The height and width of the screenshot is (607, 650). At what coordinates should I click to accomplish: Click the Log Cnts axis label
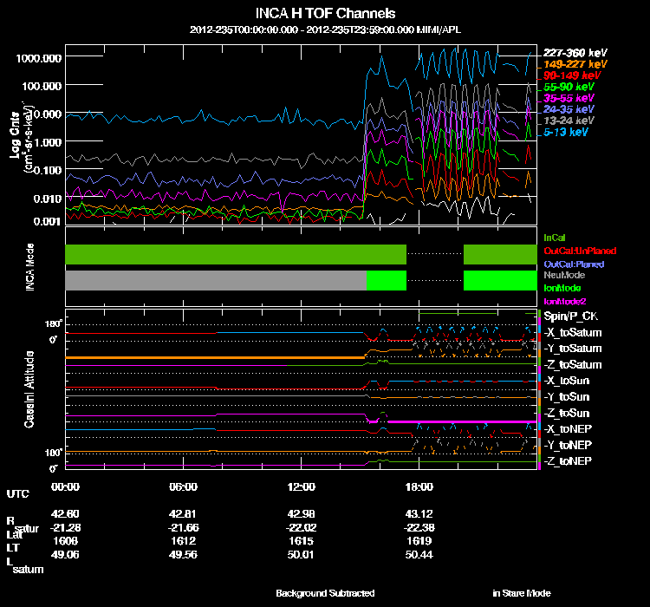tap(15, 135)
